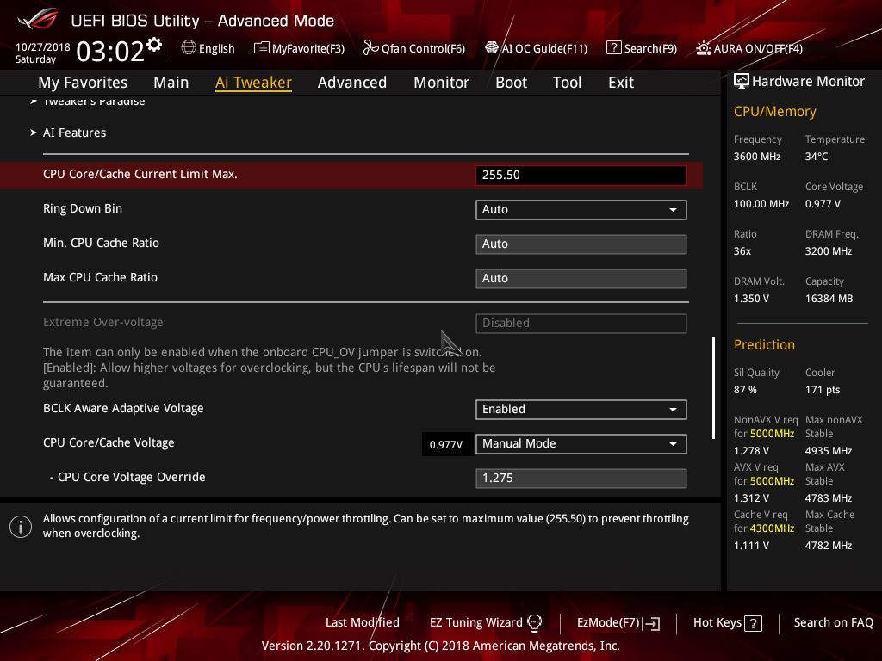Open BCLK Aware Adaptive Voltage dropdown

tap(581, 409)
